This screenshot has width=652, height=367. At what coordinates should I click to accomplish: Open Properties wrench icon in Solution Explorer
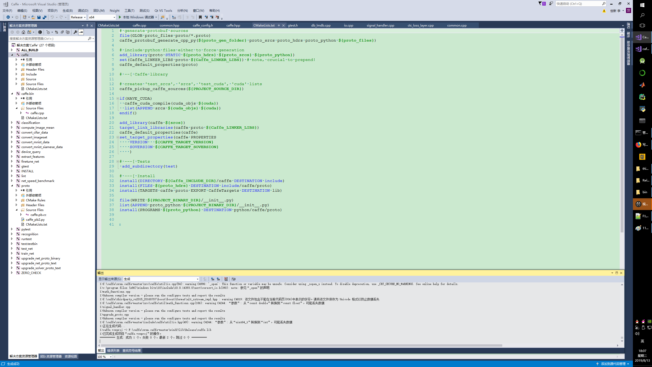(75, 32)
